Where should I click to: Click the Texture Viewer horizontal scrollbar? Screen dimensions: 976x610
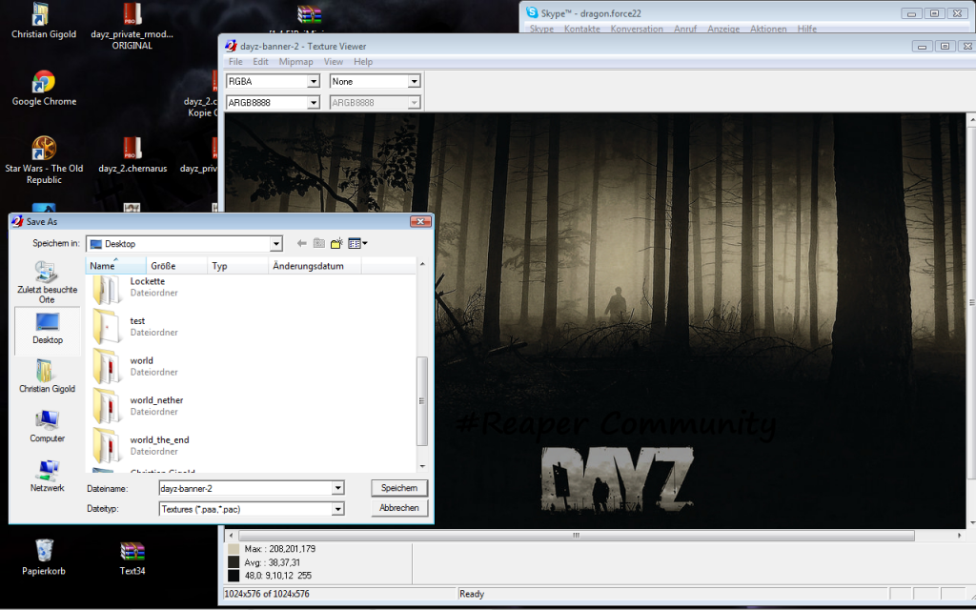coord(577,536)
